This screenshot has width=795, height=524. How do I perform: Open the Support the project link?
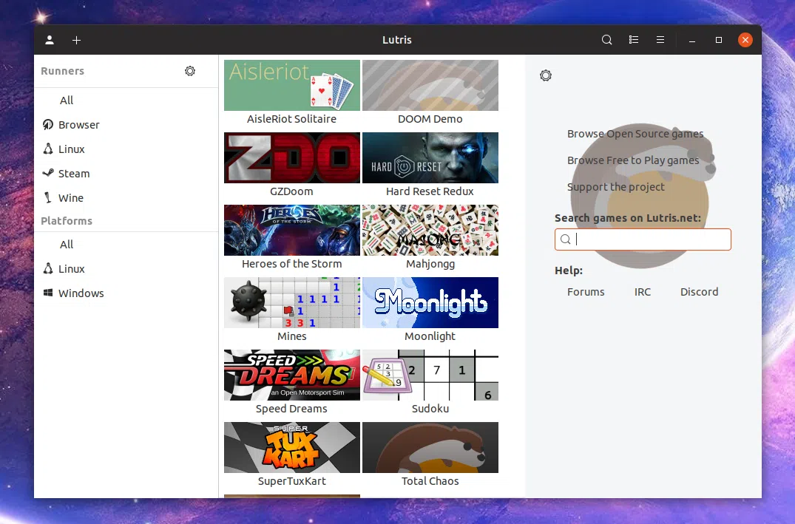(x=615, y=187)
